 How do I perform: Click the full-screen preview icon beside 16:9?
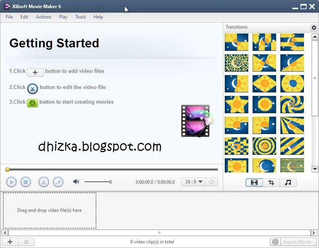point(212,182)
